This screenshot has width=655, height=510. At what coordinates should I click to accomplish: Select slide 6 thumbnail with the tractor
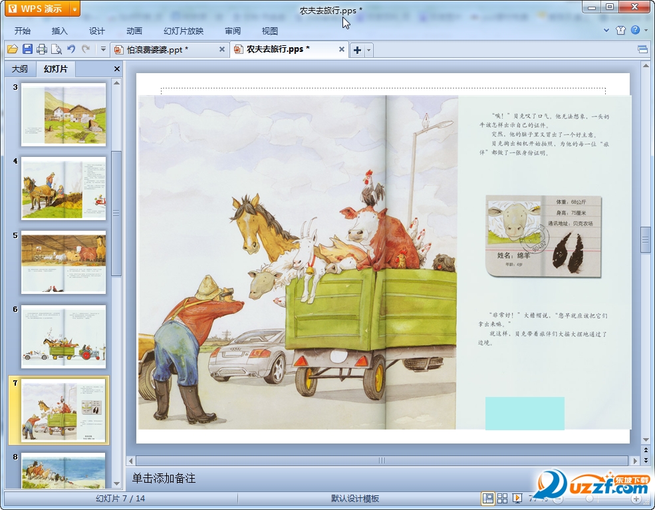pyautogui.click(x=63, y=336)
